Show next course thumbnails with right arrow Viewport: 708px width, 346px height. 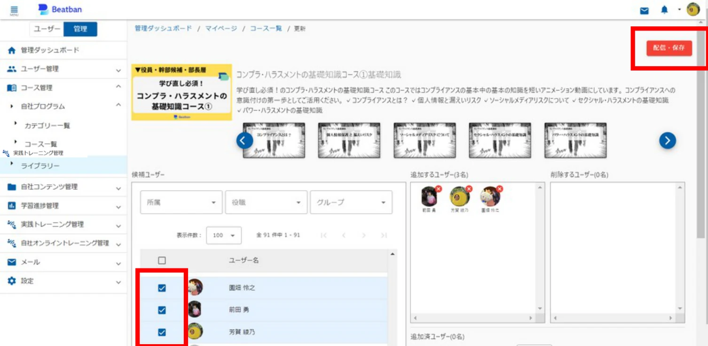tap(668, 140)
